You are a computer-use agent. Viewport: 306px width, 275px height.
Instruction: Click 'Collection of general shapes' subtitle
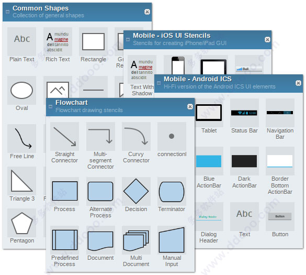(x=48, y=15)
